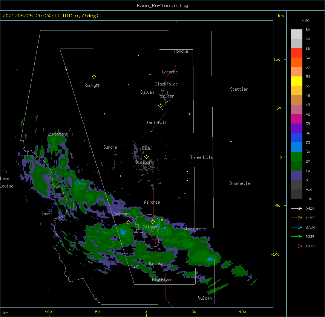Click the white 04DK arrow legend icon

tap(296, 208)
